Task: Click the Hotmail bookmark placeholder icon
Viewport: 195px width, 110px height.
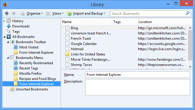Action: (67, 49)
